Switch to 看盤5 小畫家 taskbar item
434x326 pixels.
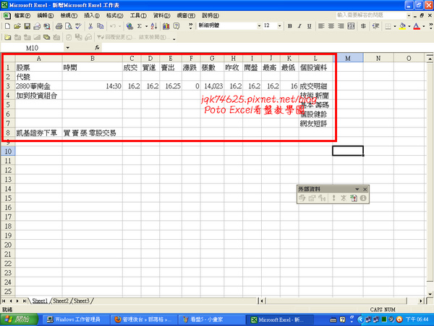pyautogui.click(x=211, y=319)
